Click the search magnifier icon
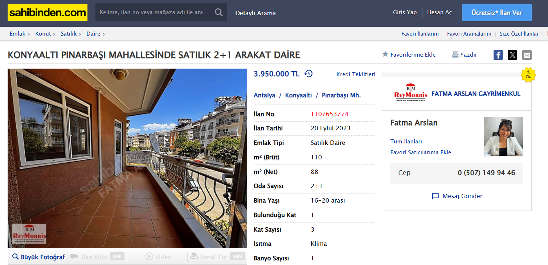Viewport: 548px width, 265px height. coord(218,12)
